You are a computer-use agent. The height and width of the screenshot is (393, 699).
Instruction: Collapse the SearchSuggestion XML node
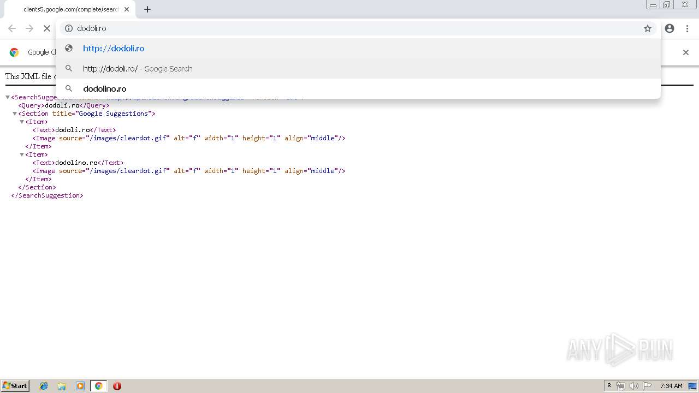click(8, 97)
